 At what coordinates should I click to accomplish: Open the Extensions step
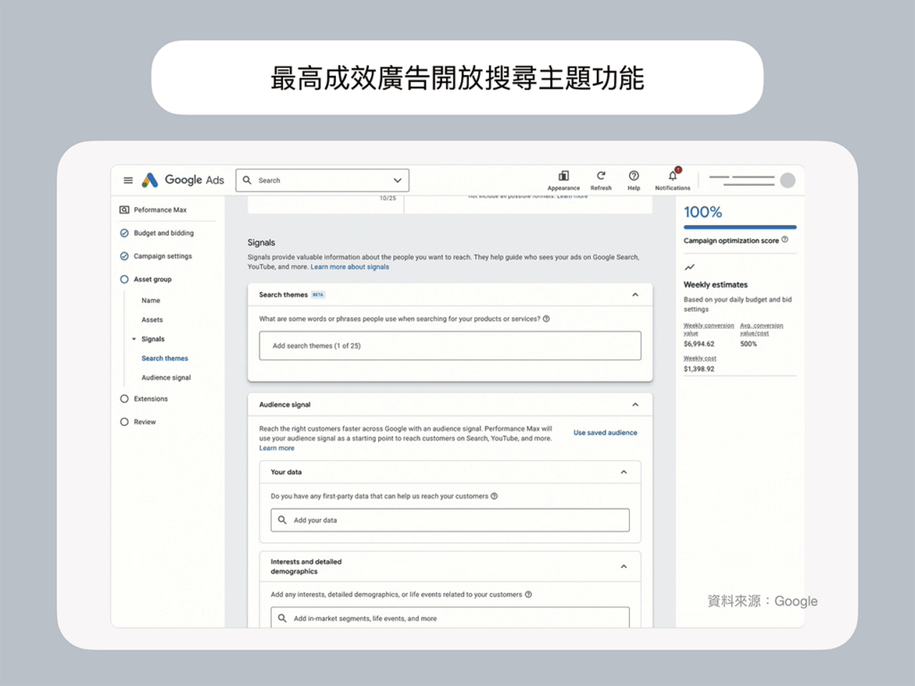tap(150, 399)
